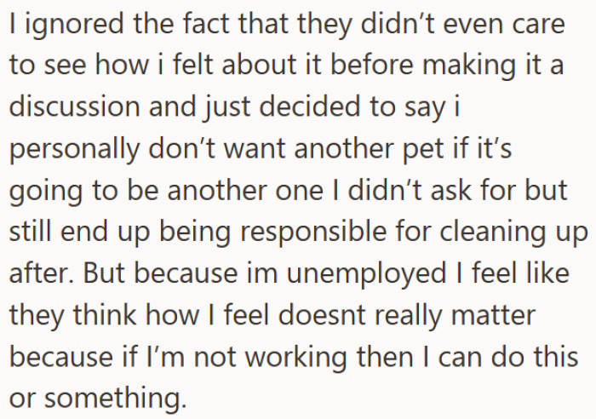Click the word "ignored" in first line

click(74, 26)
